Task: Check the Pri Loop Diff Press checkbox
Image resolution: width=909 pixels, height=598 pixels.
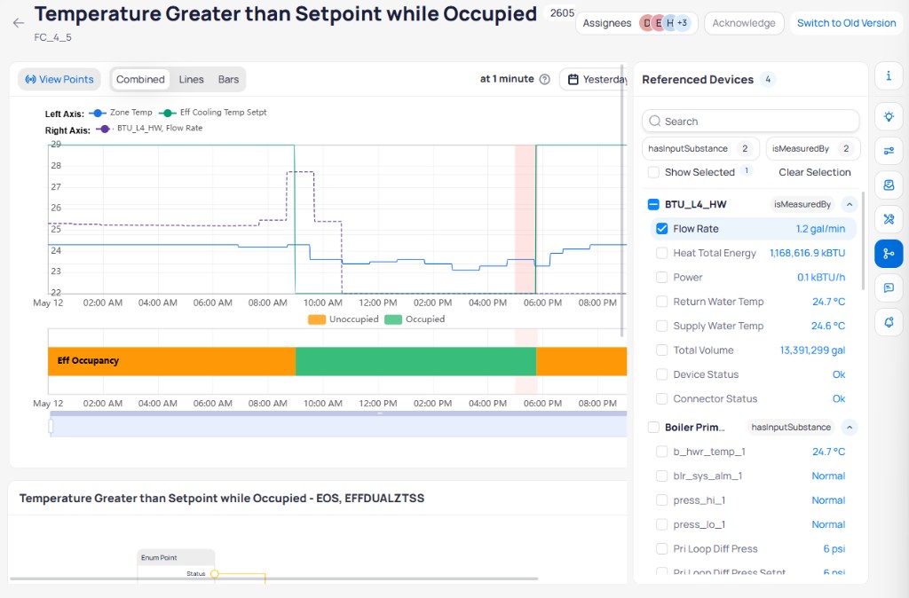Action: (661, 548)
